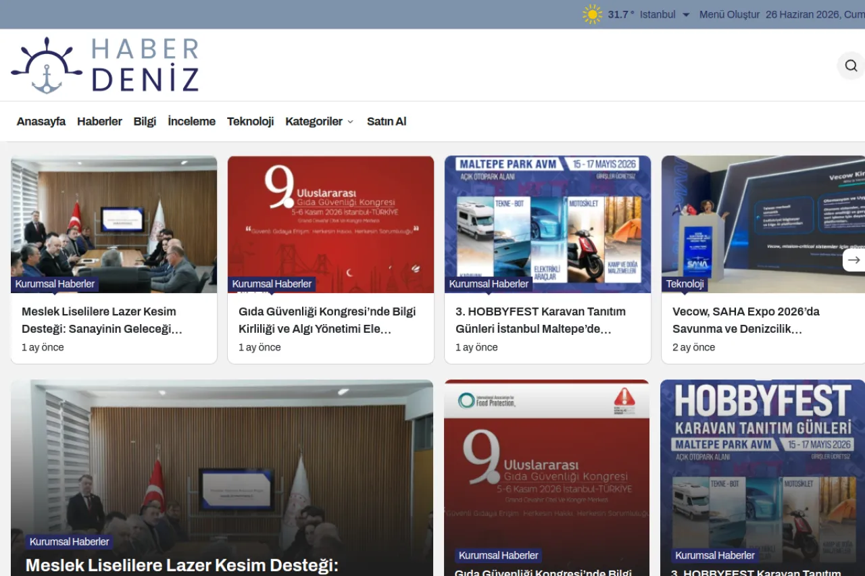Click Kurumsal Haberler tag on lower HOBBYFEST card

coord(715,555)
